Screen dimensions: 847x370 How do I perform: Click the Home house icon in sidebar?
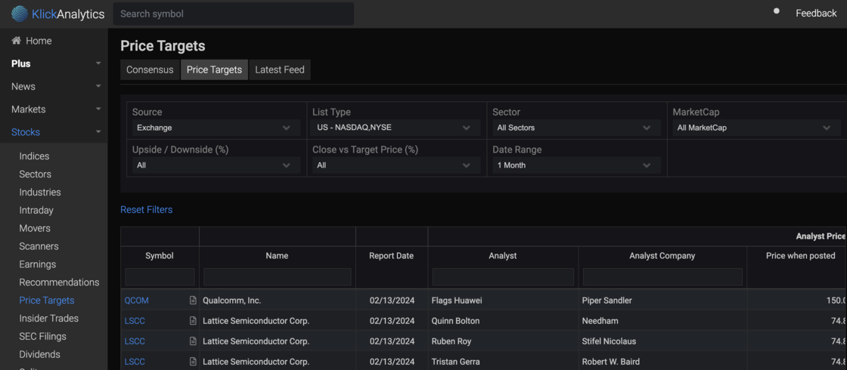pos(16,41)
